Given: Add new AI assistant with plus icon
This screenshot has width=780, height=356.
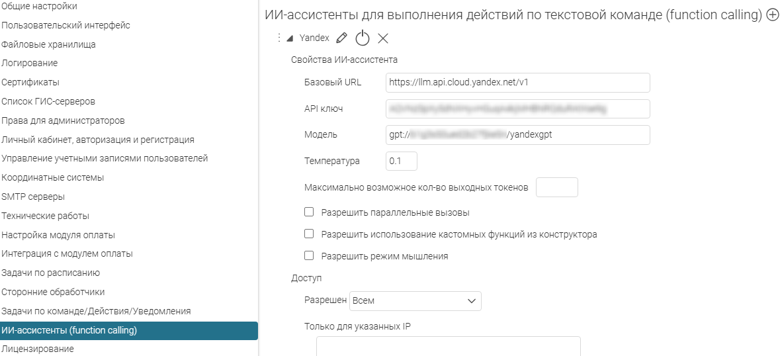Looking at the screenshot, I should click(772, 15).
